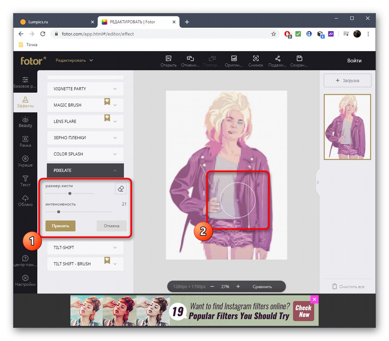389x341 pixels.
Task: Close the Lumpics.ru tab
Action: tap(92, 22)
